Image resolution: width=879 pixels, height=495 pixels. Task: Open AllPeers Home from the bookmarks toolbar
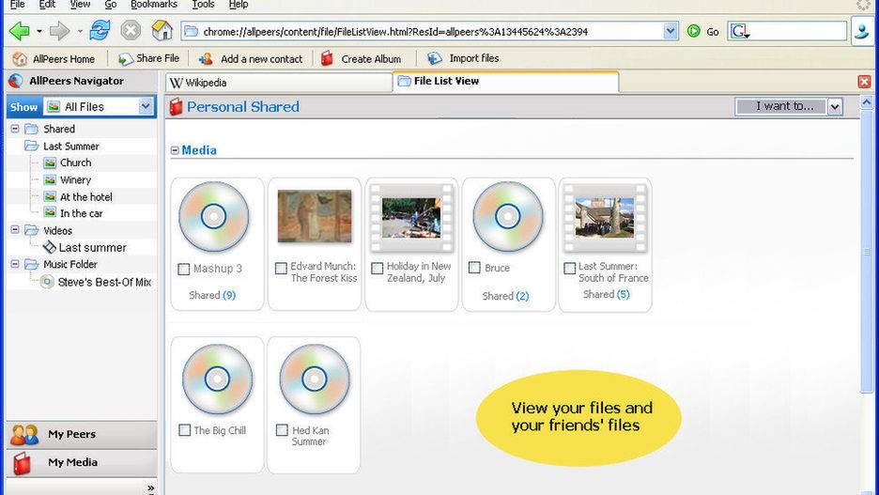tap(54, 59)
